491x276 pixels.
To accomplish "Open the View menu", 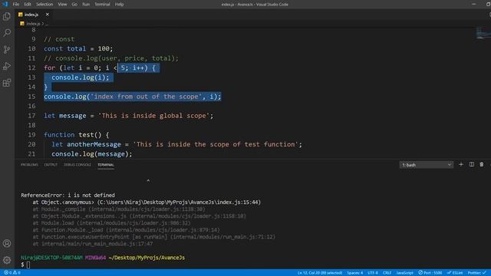I will point(62,5).
